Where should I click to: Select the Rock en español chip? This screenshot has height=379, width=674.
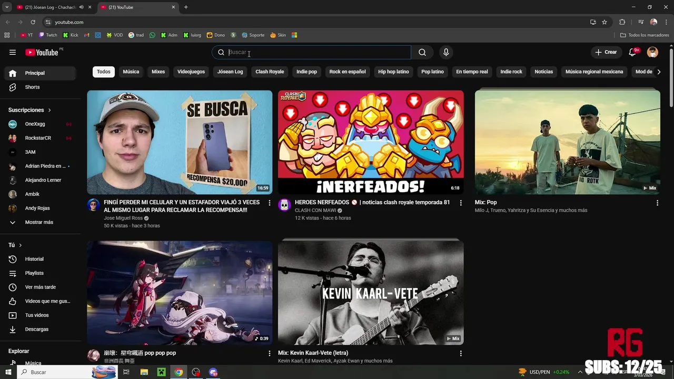pos(348,72)
